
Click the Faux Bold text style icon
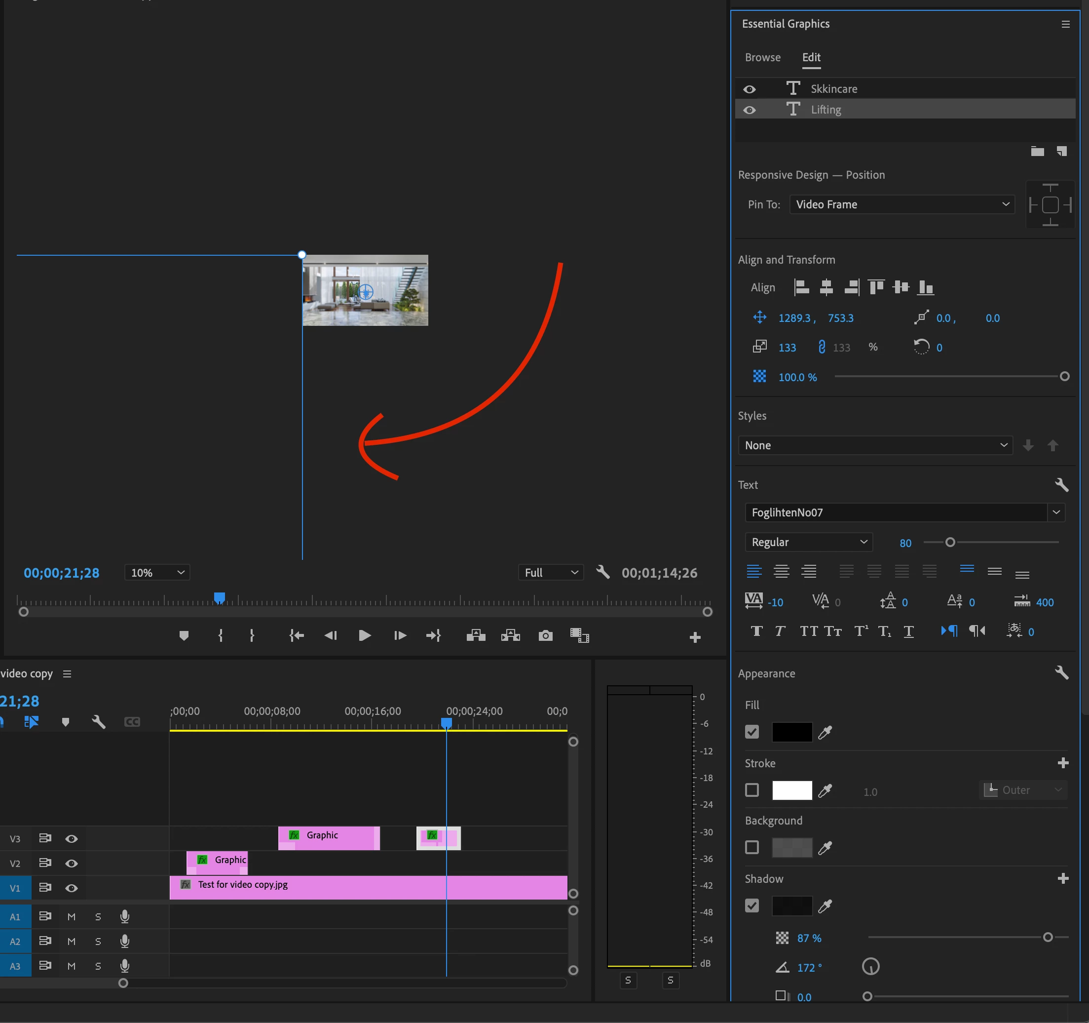point(756,631)
